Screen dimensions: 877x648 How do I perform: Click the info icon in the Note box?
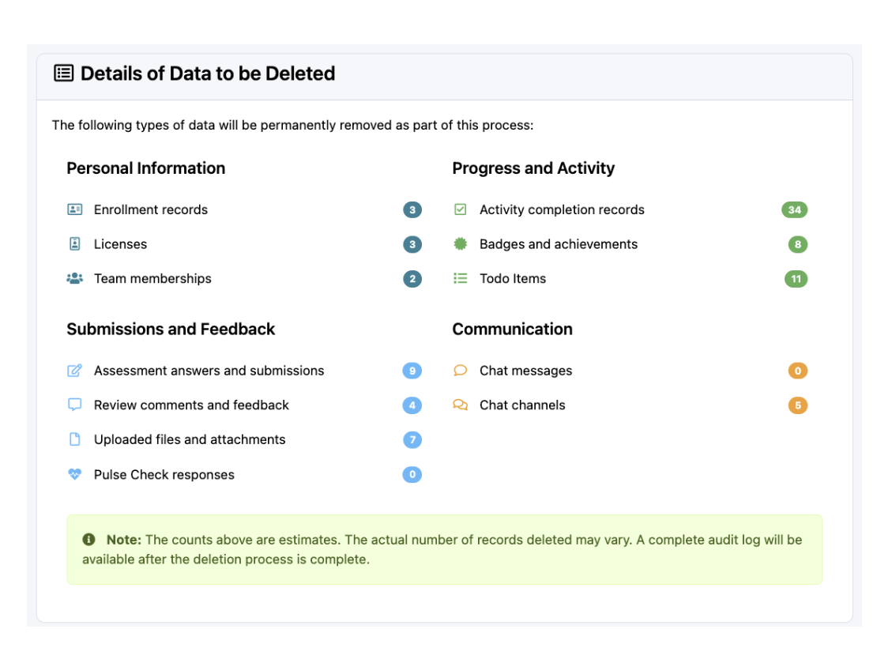(x=89, y=540)
